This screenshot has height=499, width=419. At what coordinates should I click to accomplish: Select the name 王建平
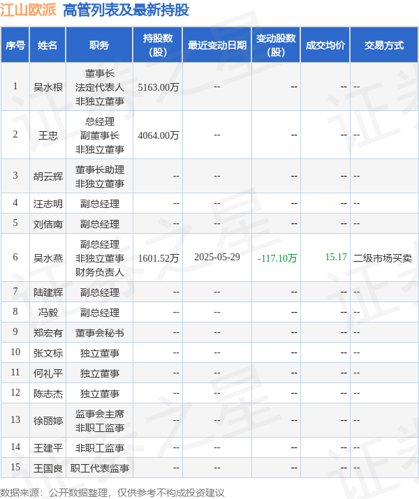tap(48, 448)
